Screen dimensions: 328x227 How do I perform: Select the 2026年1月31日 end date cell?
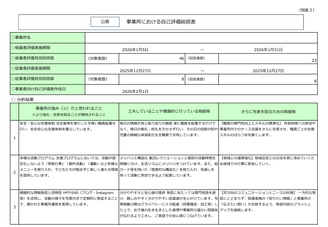(x=268, y=50)
